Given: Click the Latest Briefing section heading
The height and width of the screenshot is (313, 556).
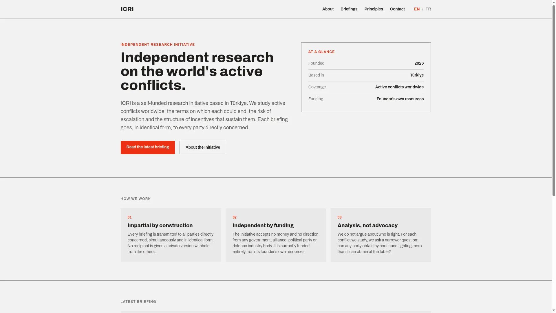Looking at the screenshot, I should (x=138, y=302).
